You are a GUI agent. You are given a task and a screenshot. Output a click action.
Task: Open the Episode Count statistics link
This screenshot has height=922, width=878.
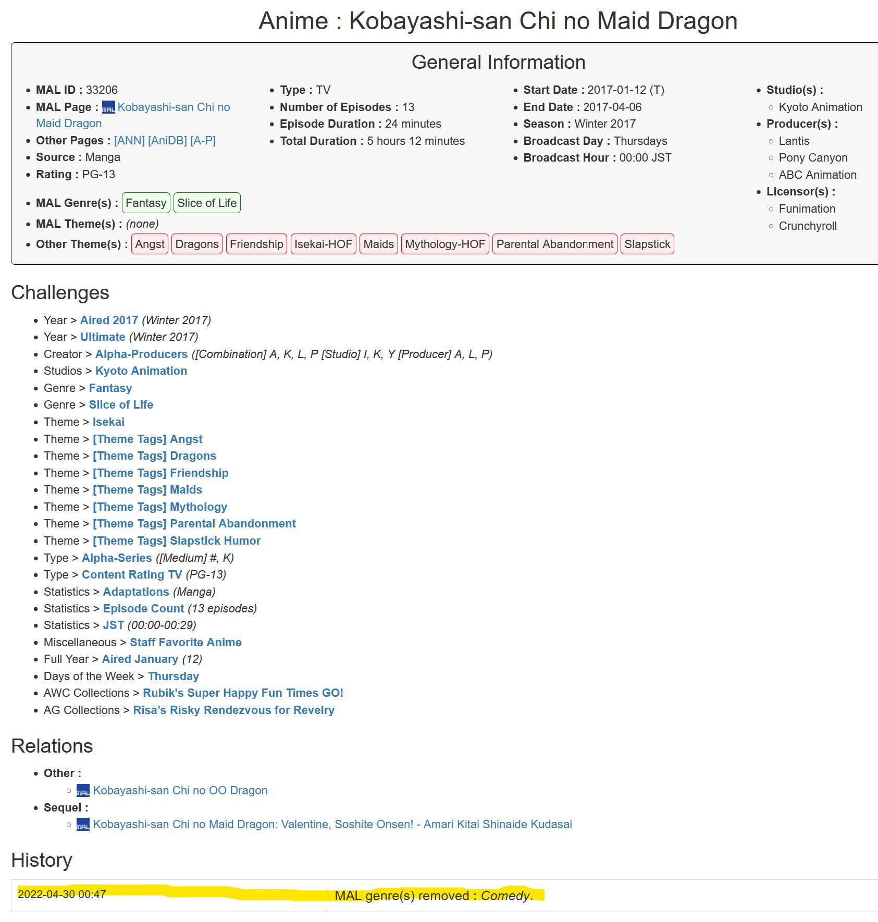pos(143,609)
